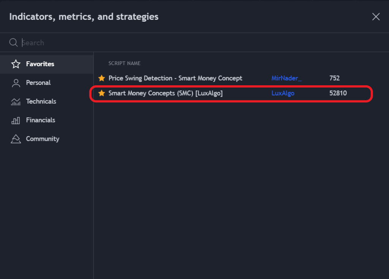Image resolution: width=389 pixels, height=279 pixels.
Task: Unfavorite Price Swing Detection via its star
Action: (x=101, y=78)
